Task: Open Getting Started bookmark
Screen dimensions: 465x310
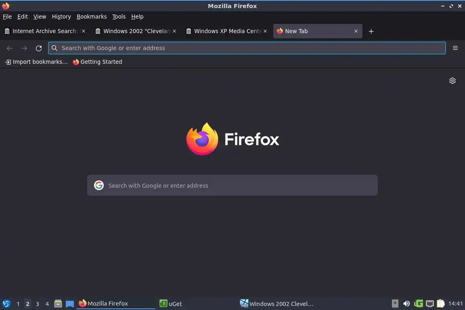Action: 97,62
